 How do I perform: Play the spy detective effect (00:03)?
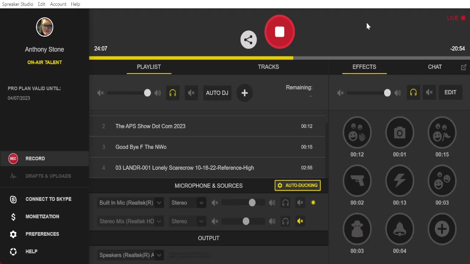click(x=357, y=229)
